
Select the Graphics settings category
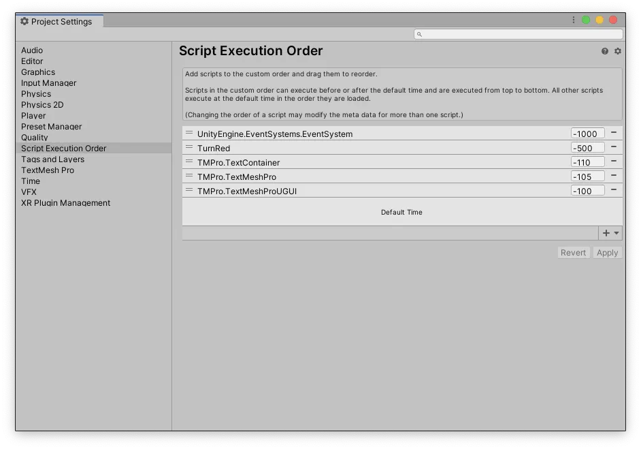click(38, 72)
